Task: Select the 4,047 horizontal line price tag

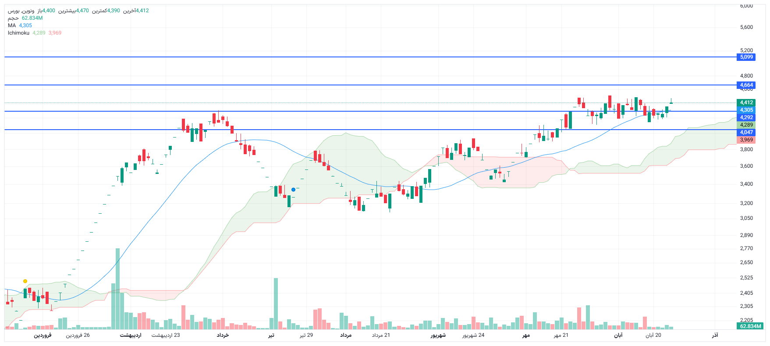Action: click(x=746, y=132)
